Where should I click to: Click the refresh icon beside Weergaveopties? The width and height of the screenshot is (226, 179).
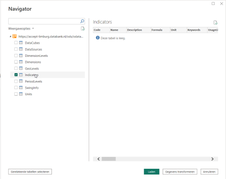(83, 28)
